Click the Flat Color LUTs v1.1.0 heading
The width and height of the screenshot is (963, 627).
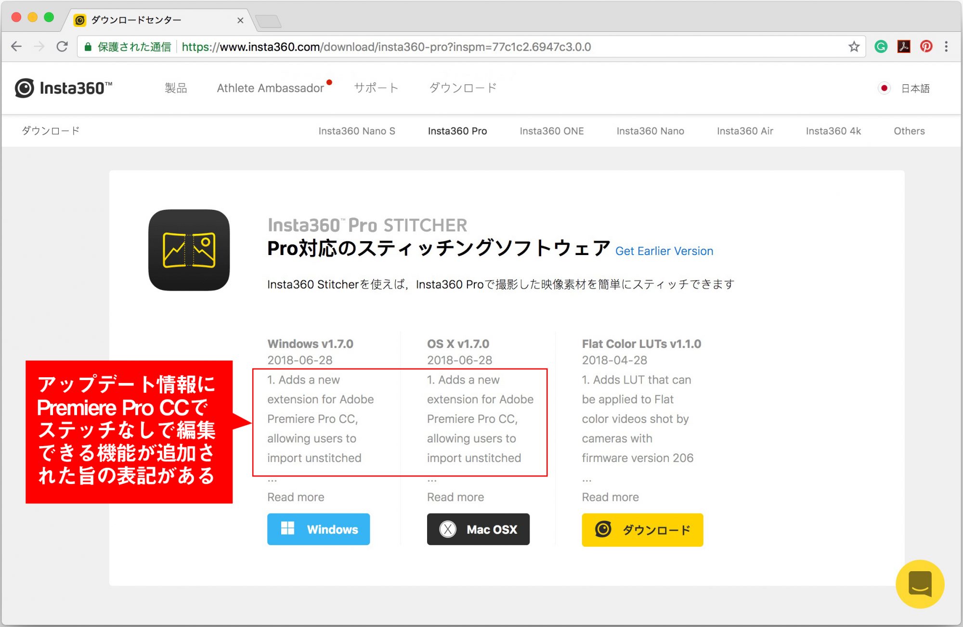(x=641, y=344)
